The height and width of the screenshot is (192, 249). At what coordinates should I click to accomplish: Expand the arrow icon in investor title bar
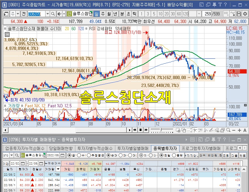tap(186, 140)
